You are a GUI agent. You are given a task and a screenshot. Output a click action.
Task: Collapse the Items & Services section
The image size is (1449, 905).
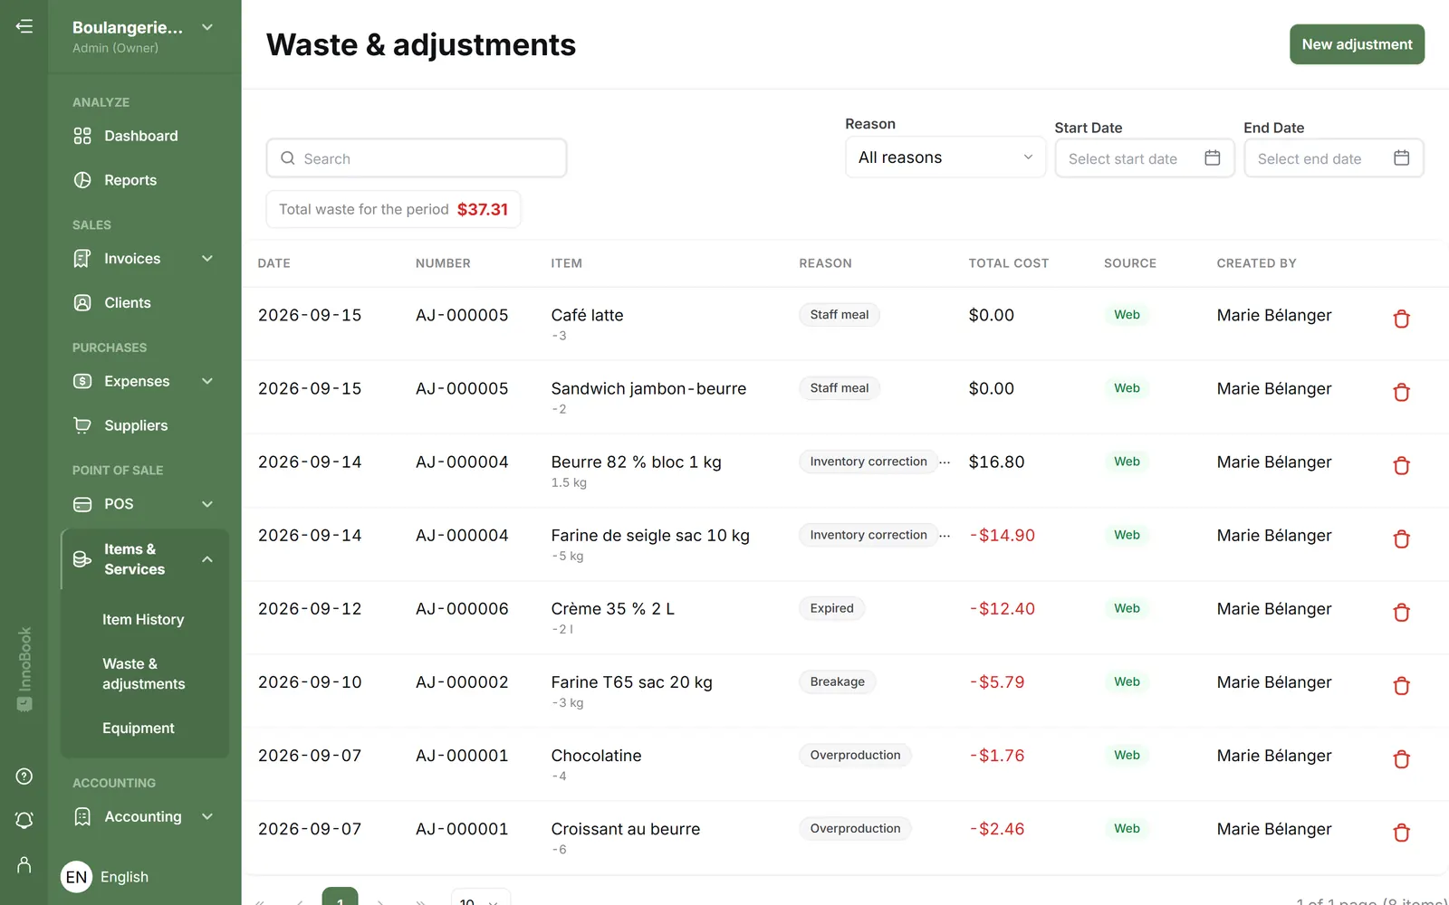coord(207,559)
